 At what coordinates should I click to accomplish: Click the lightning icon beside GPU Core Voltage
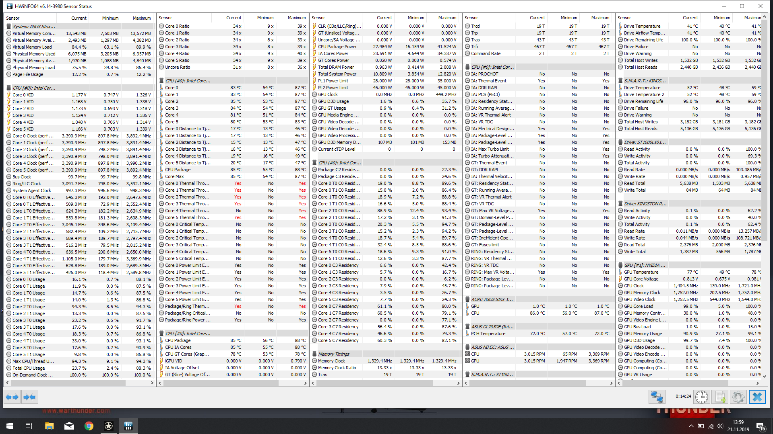point(620,279)
